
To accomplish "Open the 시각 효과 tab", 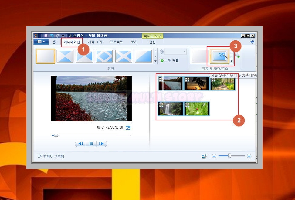I will coord(95,42).
